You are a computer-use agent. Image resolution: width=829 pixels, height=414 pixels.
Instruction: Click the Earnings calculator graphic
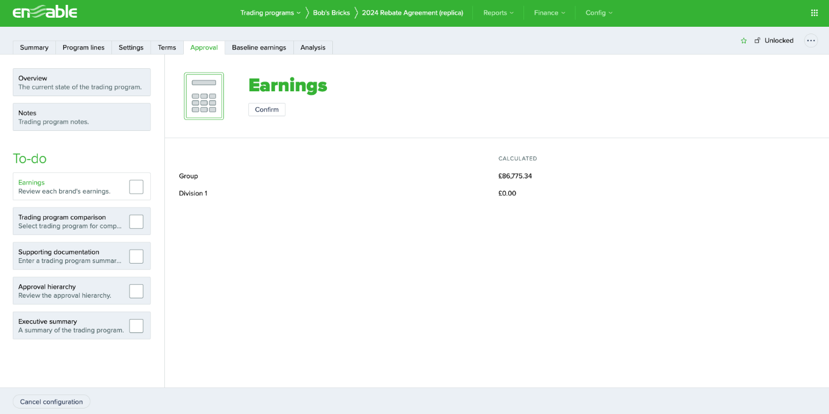click(204, 96)
